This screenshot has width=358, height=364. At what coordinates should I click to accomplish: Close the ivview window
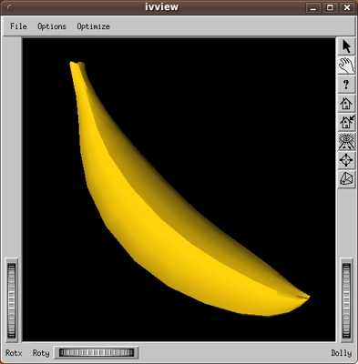(347, 7)
